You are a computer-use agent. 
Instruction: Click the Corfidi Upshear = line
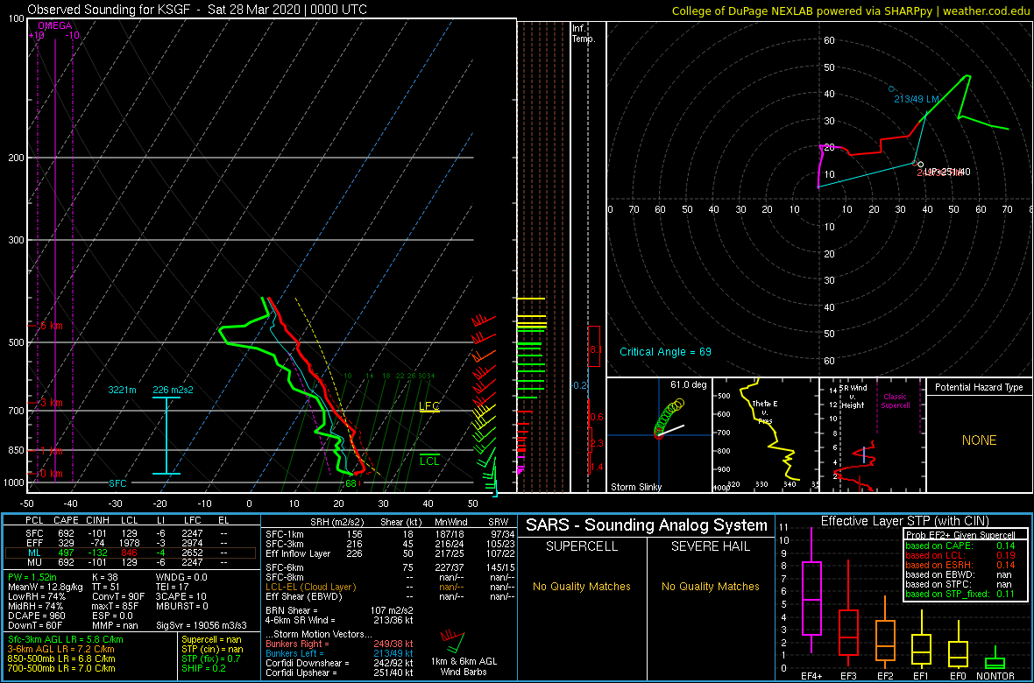(339, 672)
